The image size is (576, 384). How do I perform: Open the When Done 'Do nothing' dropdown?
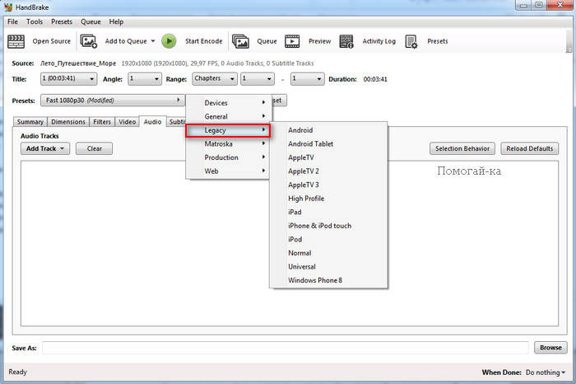(546, 372)
